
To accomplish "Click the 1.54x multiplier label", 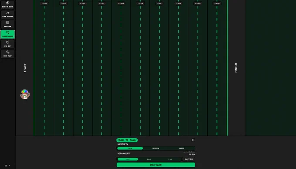I will tap(159, 3).
